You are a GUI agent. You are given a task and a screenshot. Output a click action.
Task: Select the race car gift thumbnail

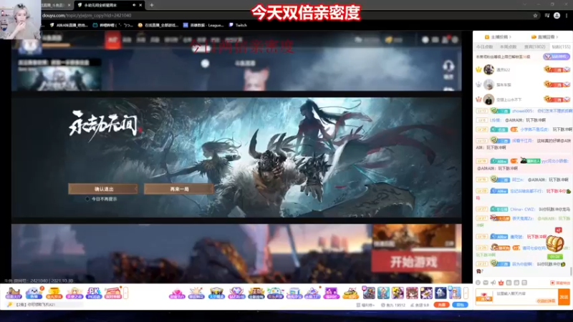click(369, 293)
